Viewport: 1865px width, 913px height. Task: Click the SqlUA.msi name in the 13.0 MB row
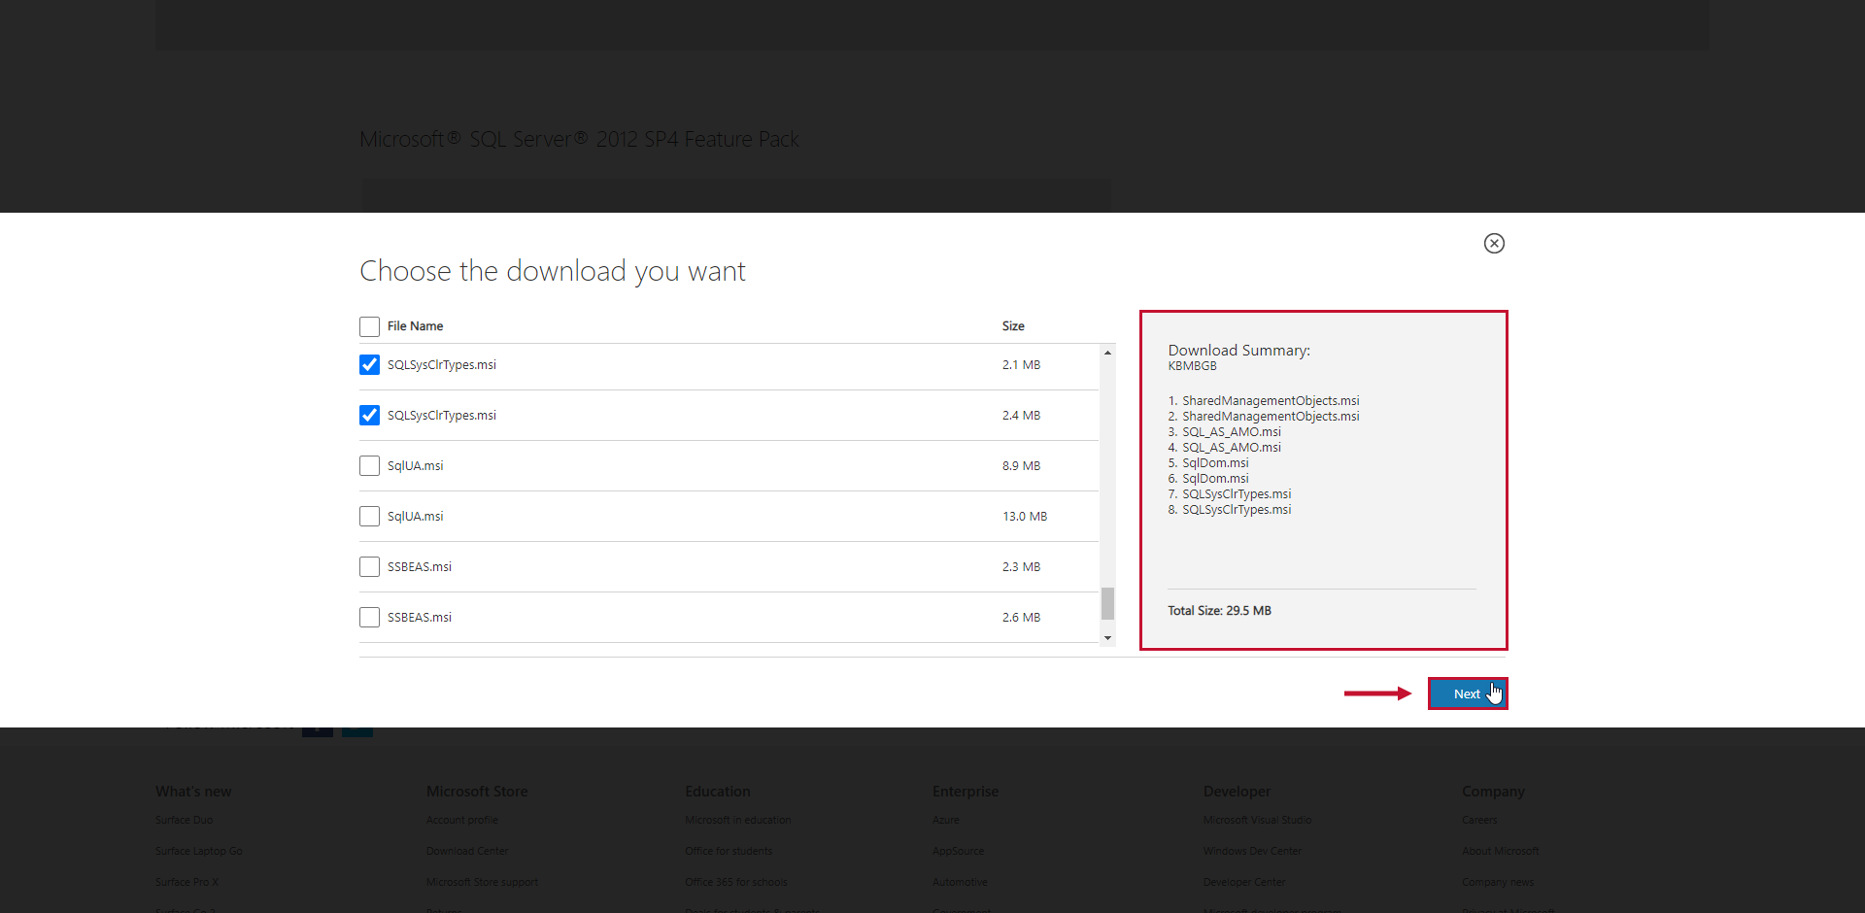click(415, 517)
